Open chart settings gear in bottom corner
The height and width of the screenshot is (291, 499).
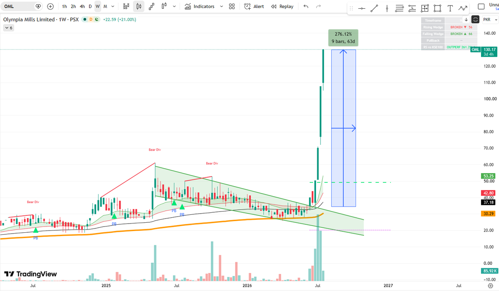[x=490, y=286]
